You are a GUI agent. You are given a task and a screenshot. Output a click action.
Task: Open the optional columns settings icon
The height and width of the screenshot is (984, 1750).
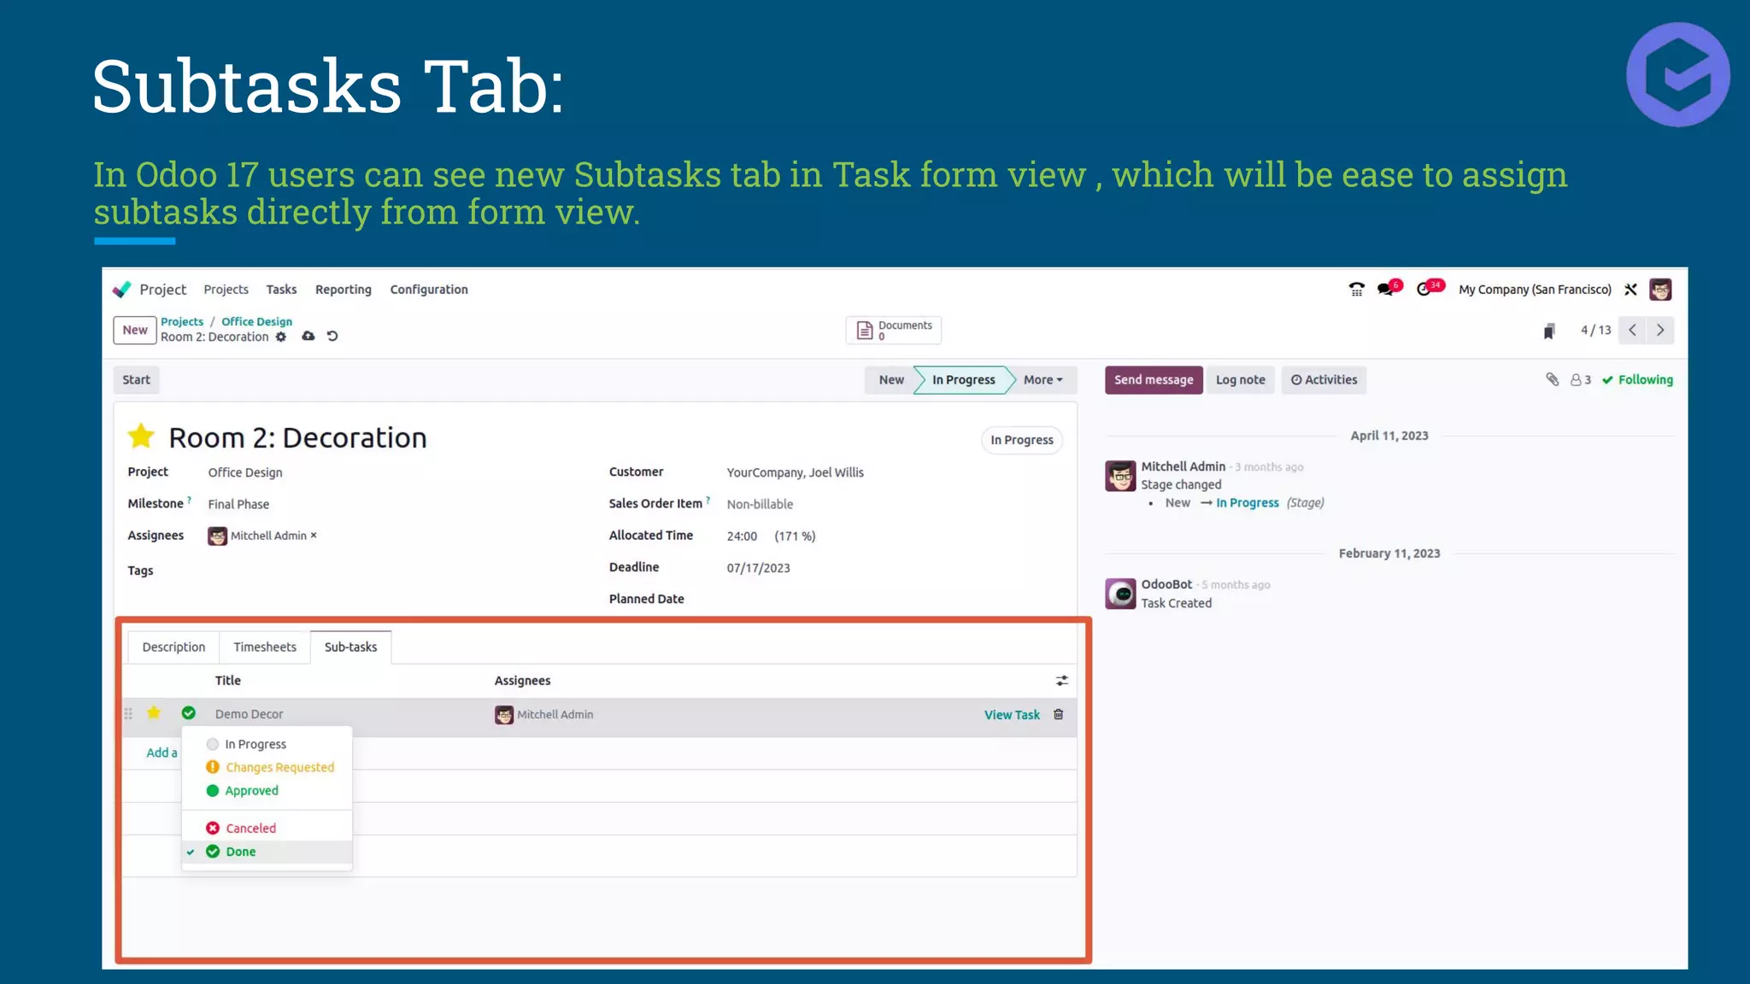tap(1062, 681)
